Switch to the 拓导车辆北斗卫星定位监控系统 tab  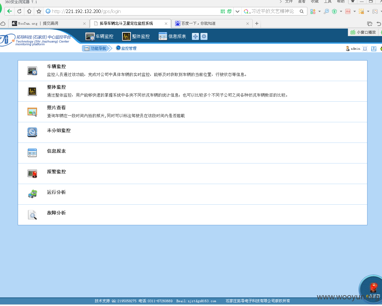(131, 23)
